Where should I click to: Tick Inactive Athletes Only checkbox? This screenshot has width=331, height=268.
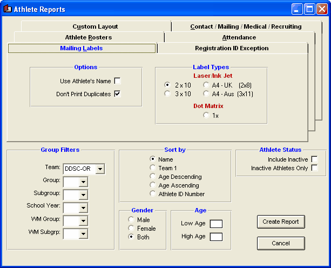pyautogui.click(x=314, y=168)
